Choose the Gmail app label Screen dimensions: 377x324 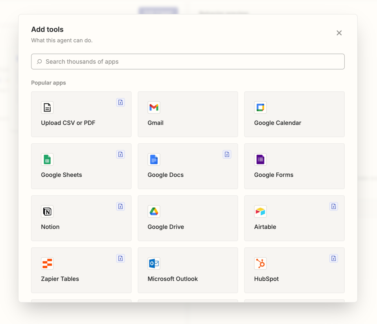156,123
